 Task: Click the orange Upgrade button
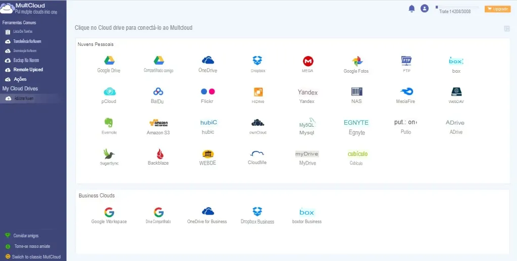[x=497, y=9]
